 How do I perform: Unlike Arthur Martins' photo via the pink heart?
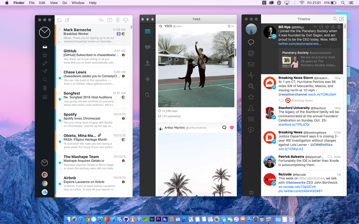click(232, 128)
